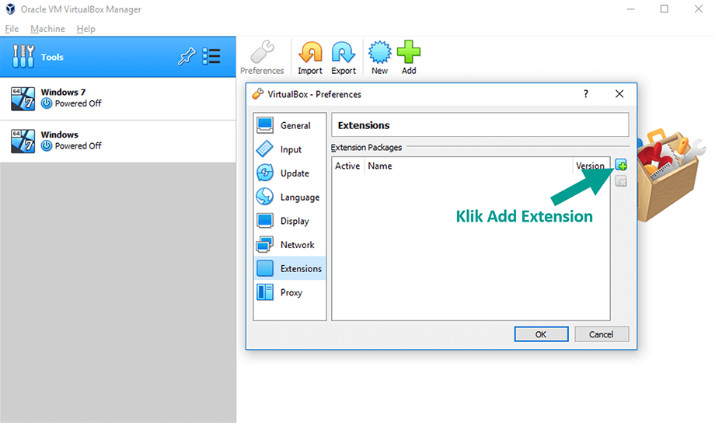Click Powered Off status under Windows 7

[71, 103]
